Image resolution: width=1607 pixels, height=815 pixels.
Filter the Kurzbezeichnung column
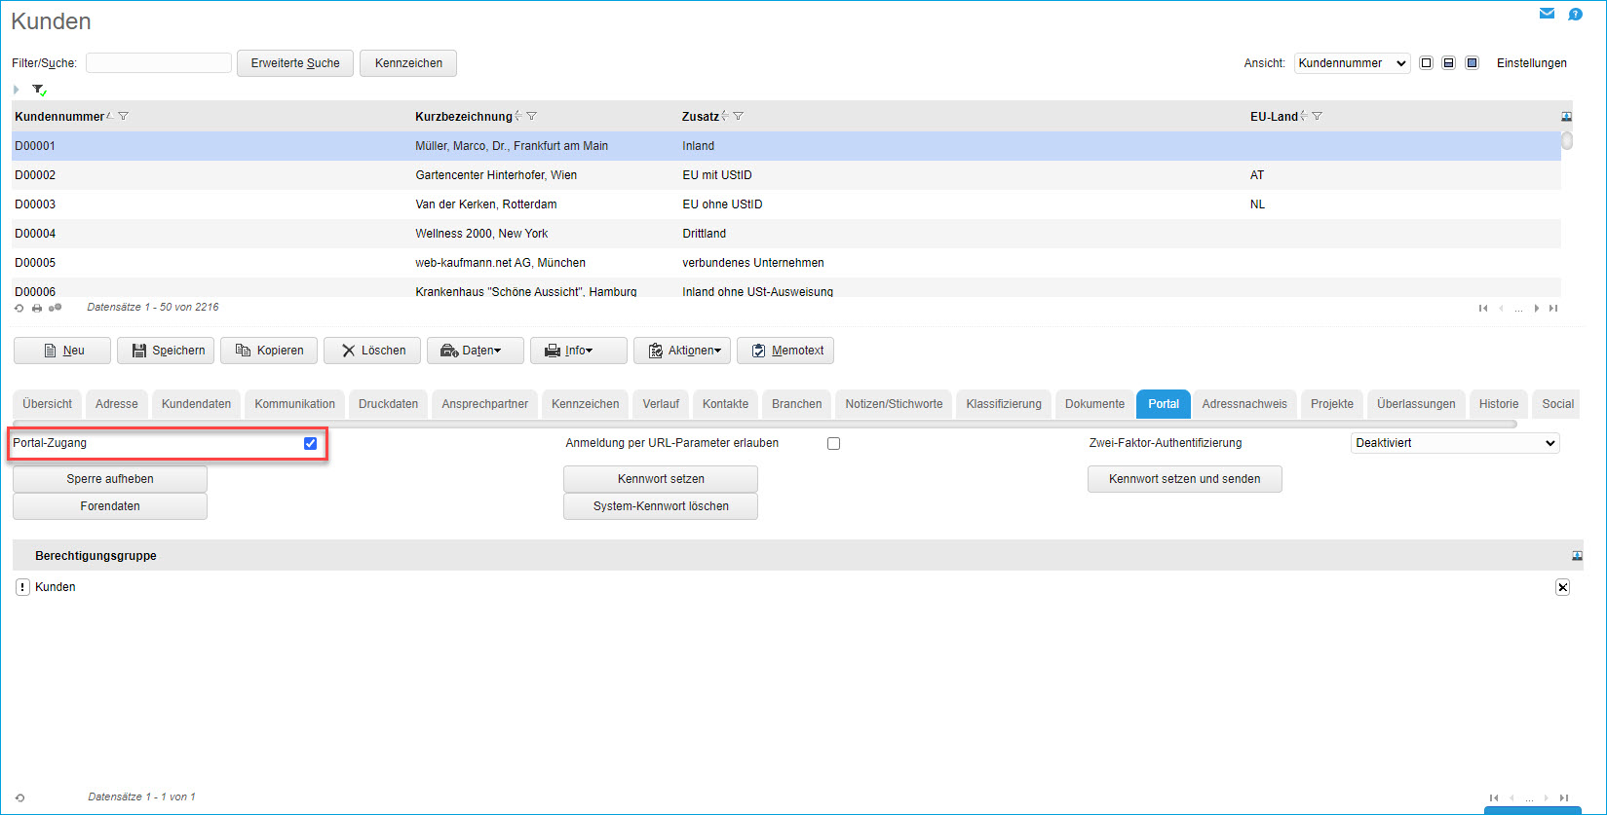point(531,116)
